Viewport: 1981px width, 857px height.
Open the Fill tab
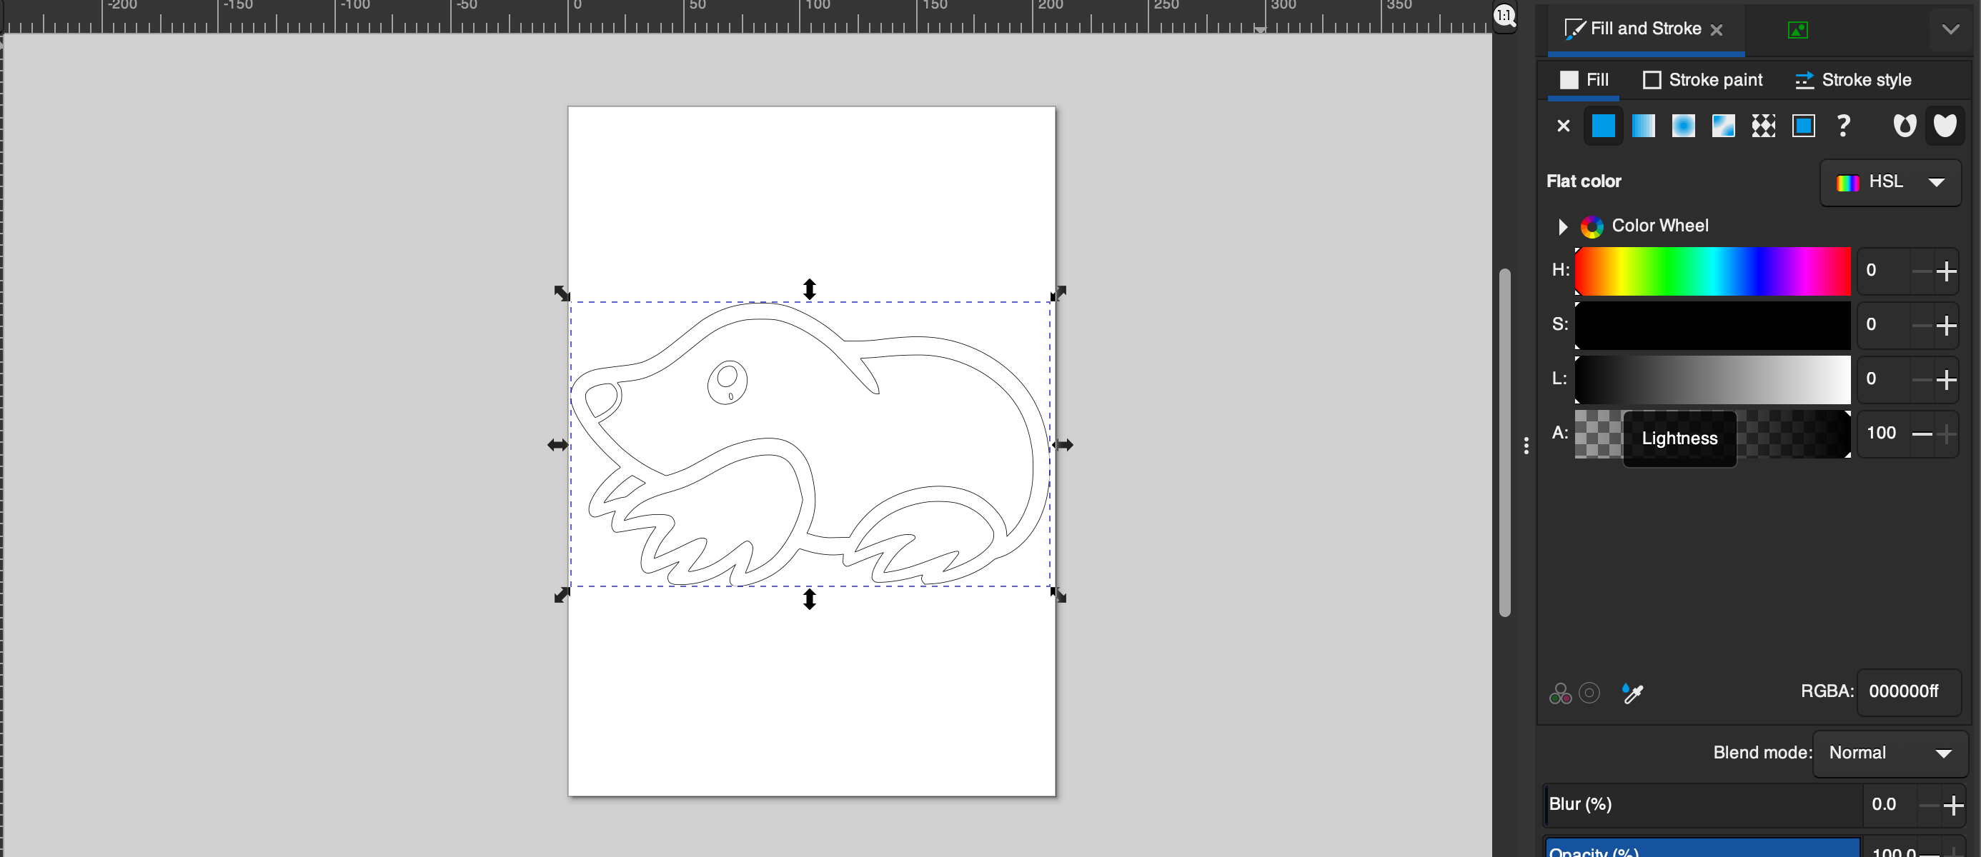pyautogui.click(x=1584, y=80)
